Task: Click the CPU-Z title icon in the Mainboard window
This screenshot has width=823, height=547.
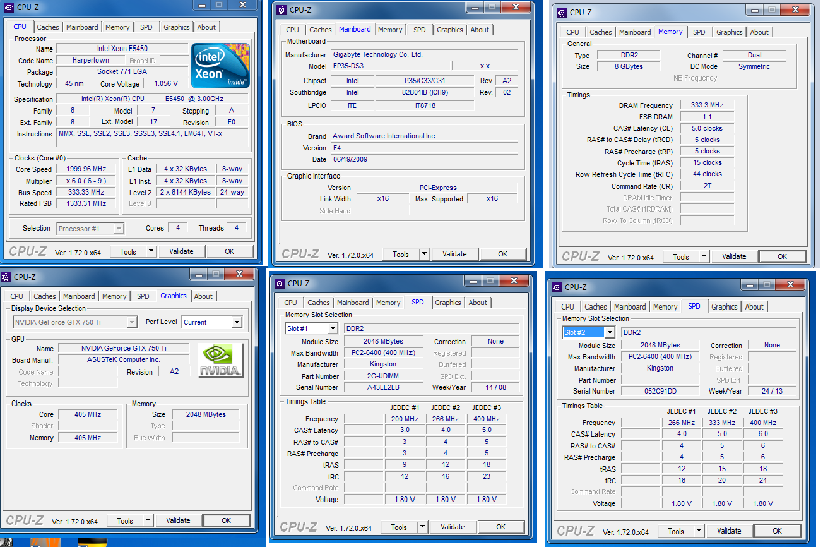Action: pos(281,9)
